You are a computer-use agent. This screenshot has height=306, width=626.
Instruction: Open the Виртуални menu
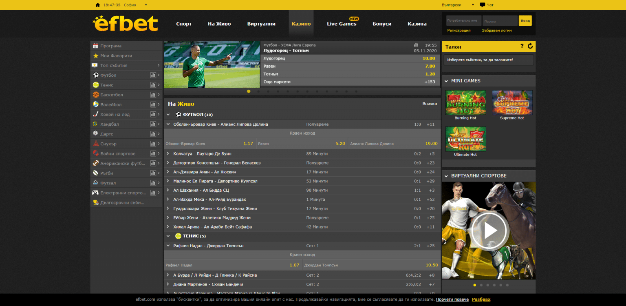261,24
